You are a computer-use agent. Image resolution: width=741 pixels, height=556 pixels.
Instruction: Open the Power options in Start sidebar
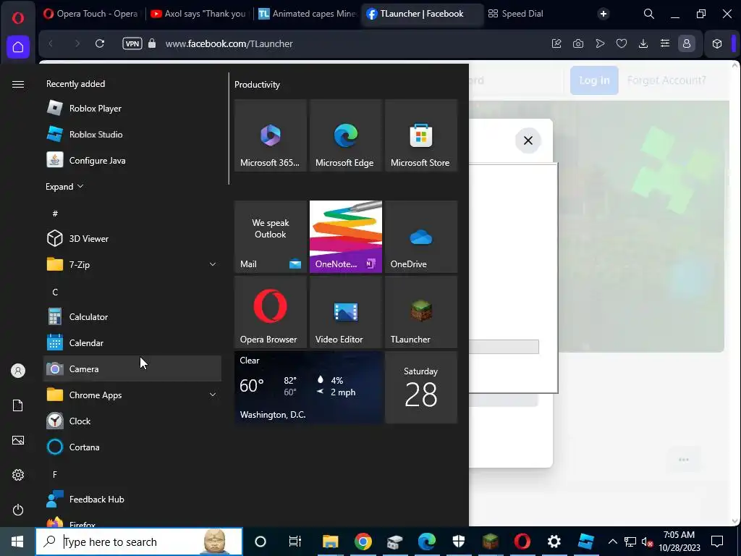pos(18,510)
